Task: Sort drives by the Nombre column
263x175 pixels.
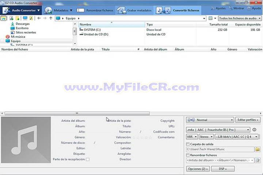Action: (111, 24)
